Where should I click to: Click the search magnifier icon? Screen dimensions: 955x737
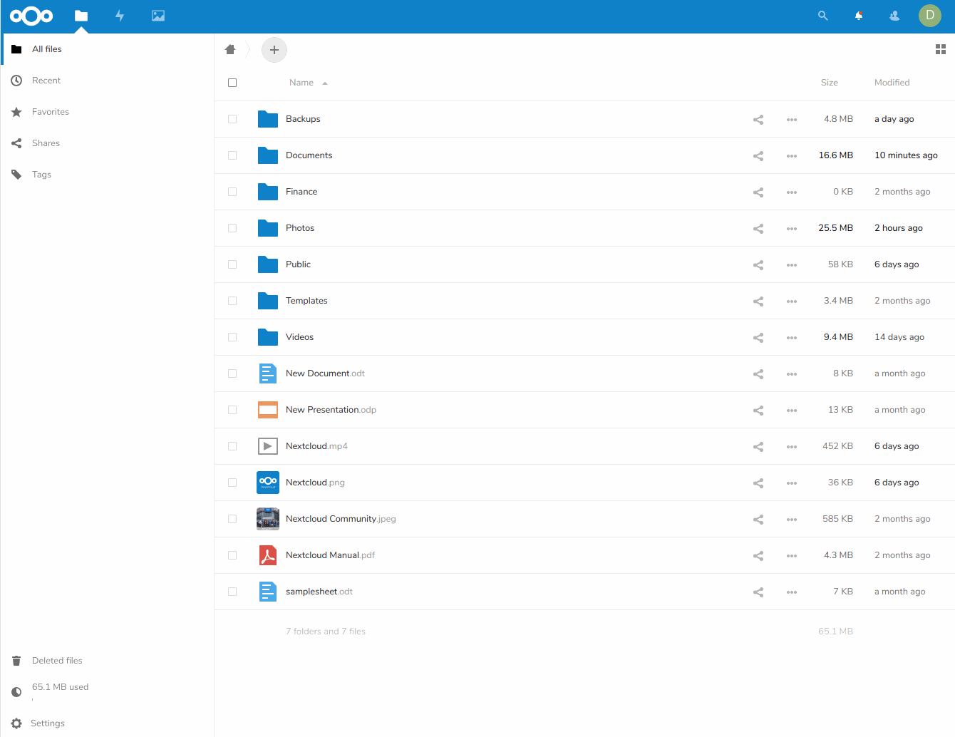(x=822, y=15)
